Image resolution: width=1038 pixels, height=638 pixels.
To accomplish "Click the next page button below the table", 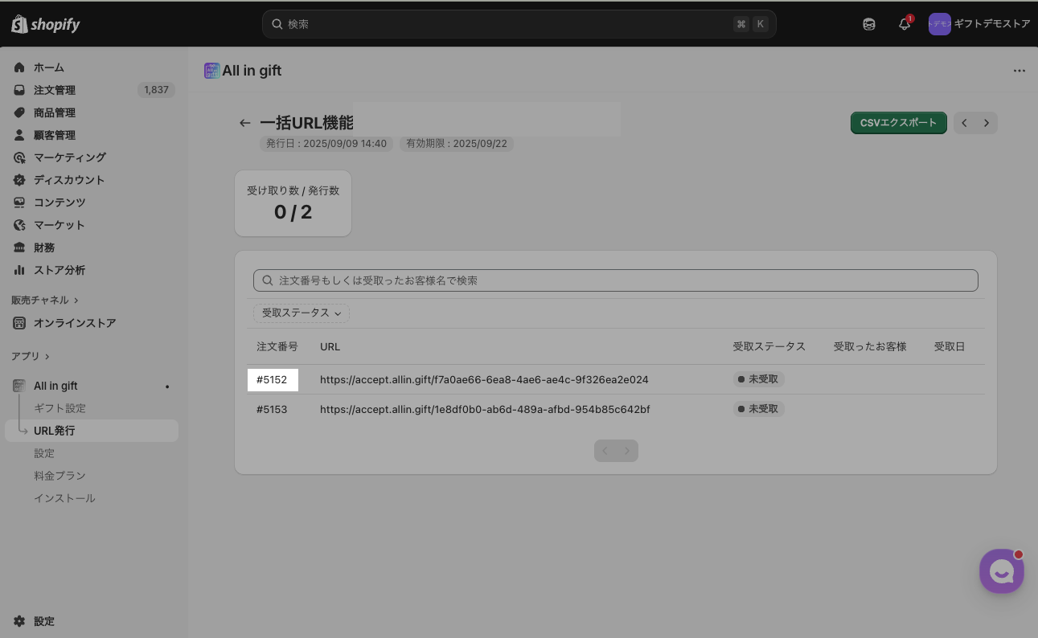I will 627,451.
